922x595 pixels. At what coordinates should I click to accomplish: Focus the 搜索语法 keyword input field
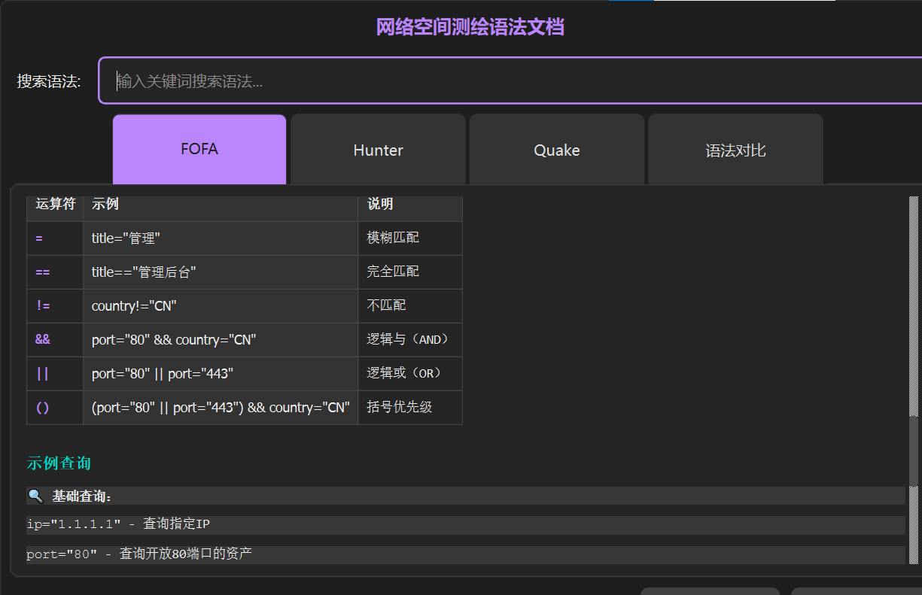pyautogui.click(x=512, y=81)
